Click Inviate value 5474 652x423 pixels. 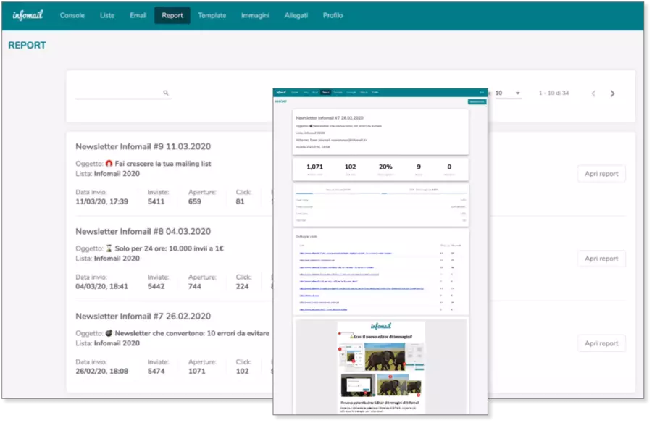pos(156,371)
